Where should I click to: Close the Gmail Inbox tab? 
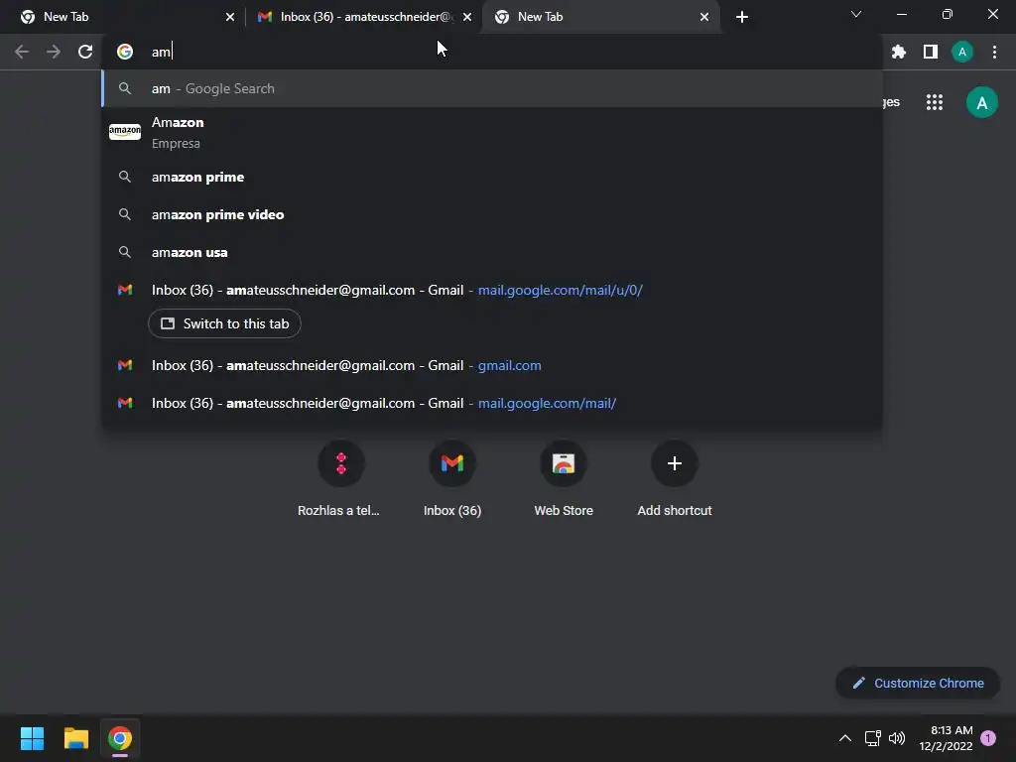pyautogui.click(x=467, y=17)
